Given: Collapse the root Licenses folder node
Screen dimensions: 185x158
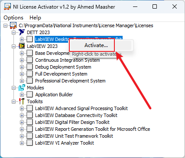Looking at the screenshot, I should 5,25.
